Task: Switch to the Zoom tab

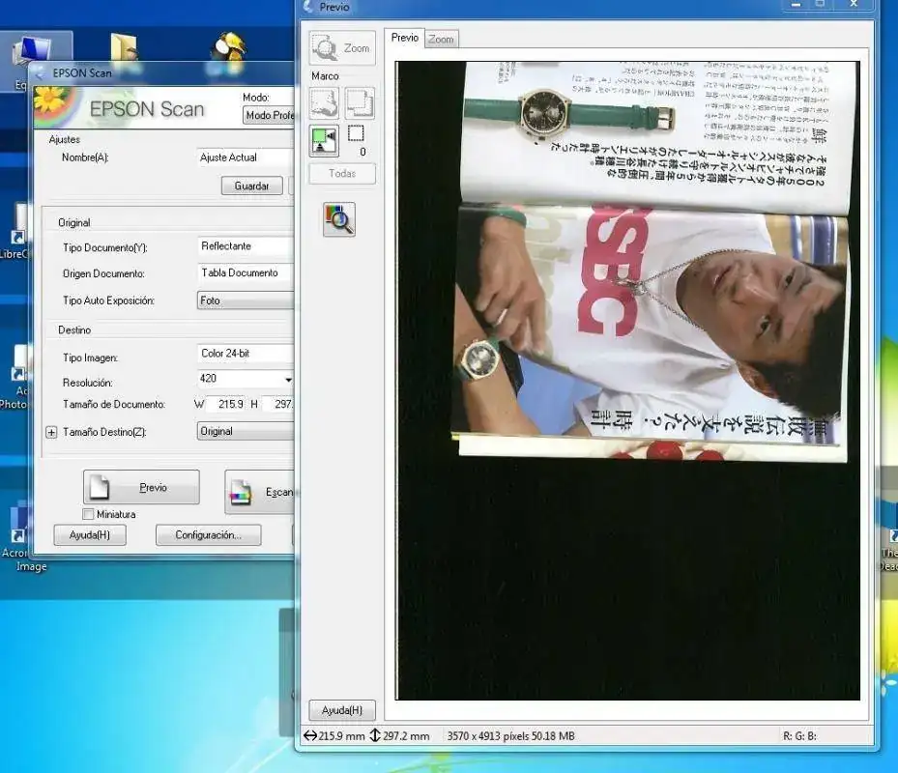Action: (x=441, y=39)
